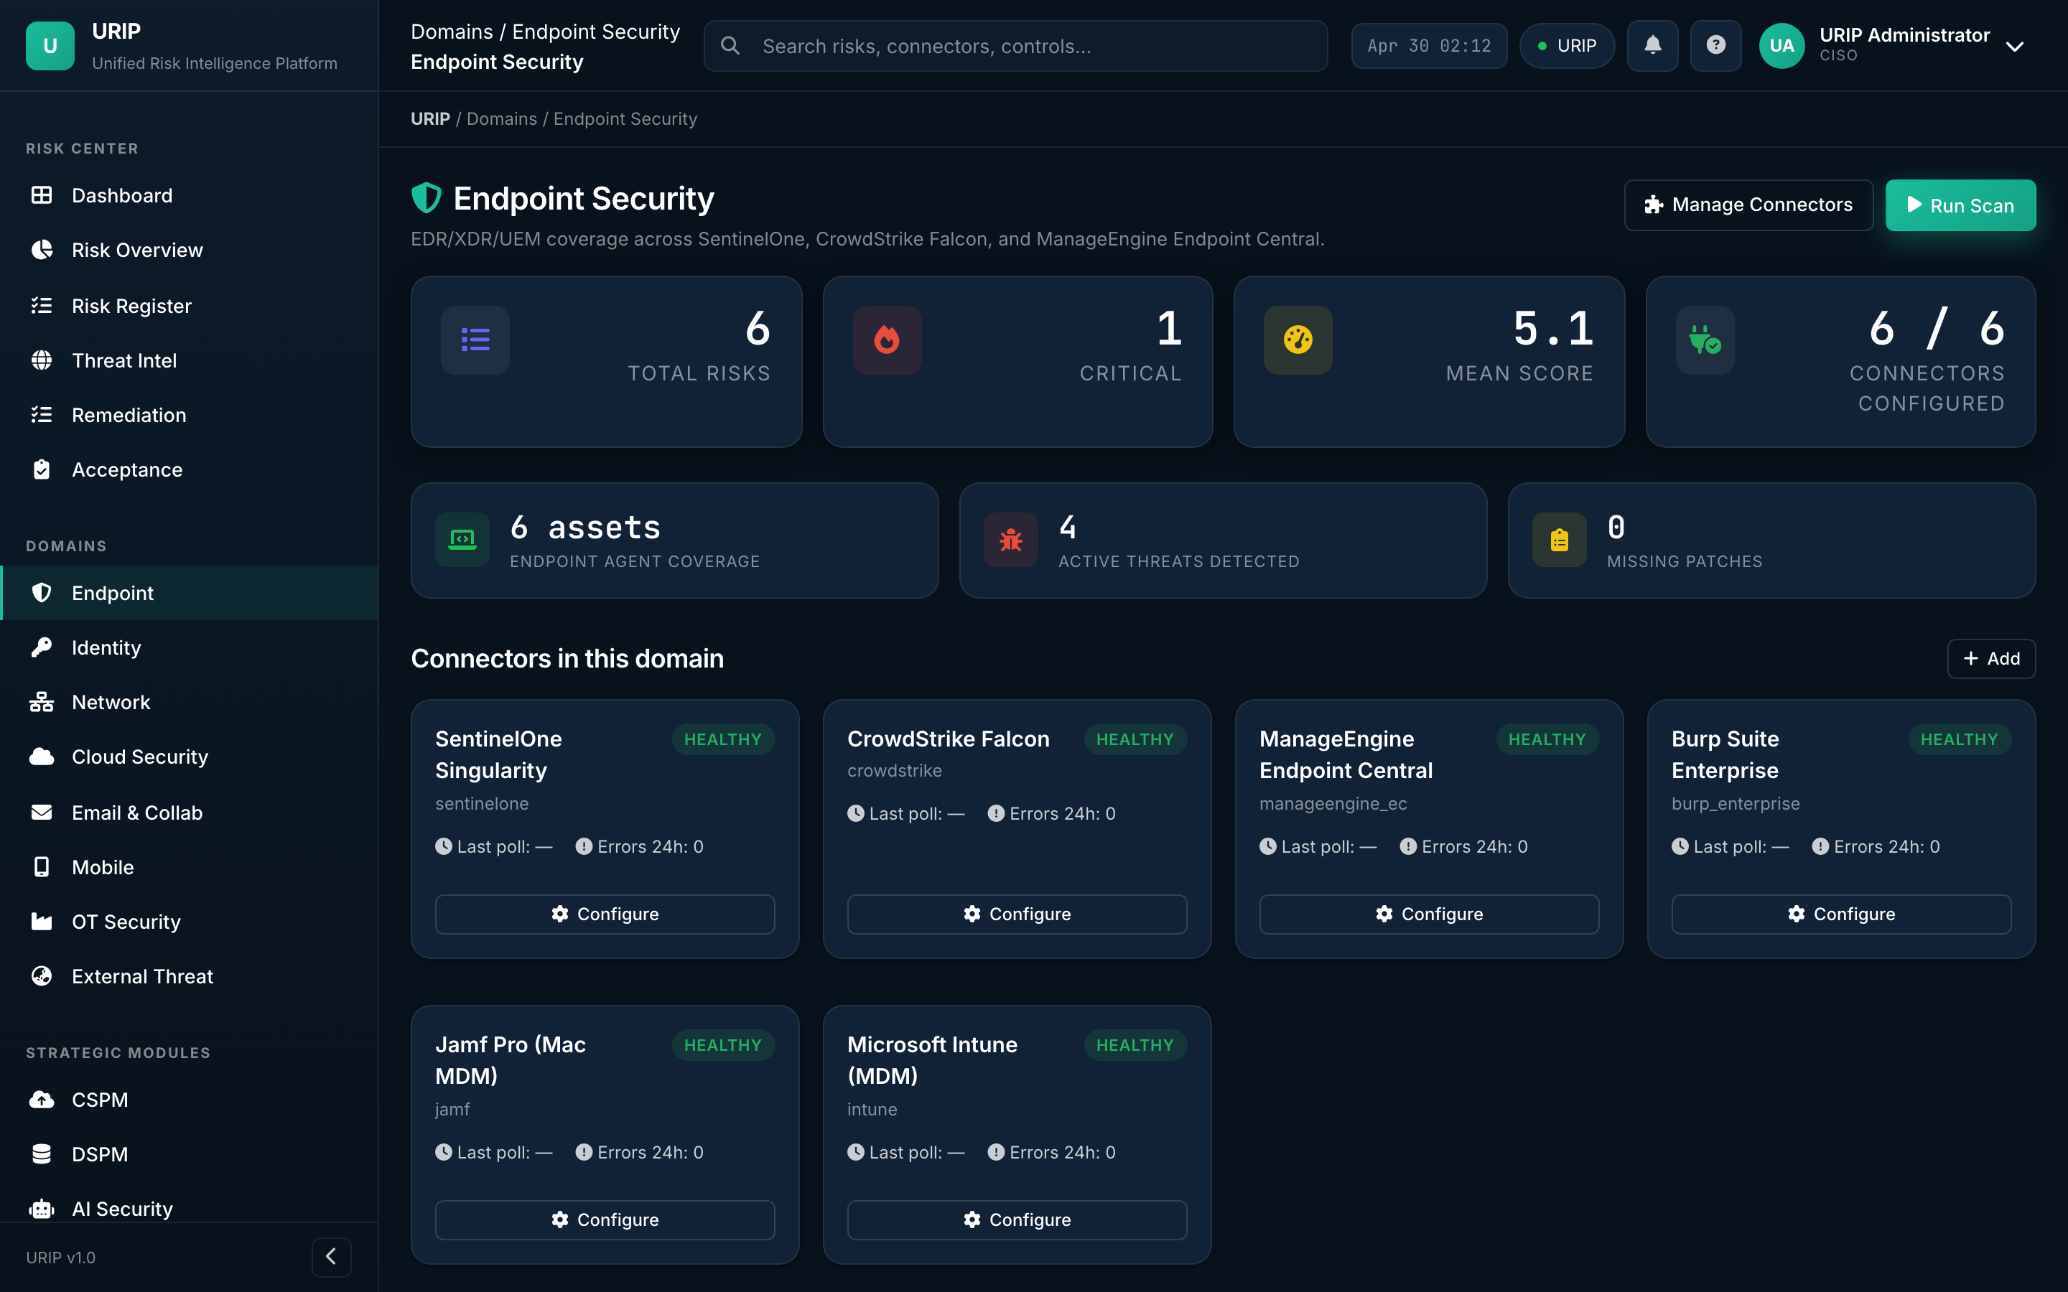
Task: Click the Run Scan button
Action: [1960, 205]
